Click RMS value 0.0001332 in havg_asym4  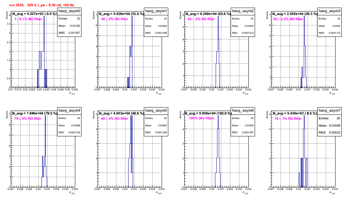click(x=74, y=133)
